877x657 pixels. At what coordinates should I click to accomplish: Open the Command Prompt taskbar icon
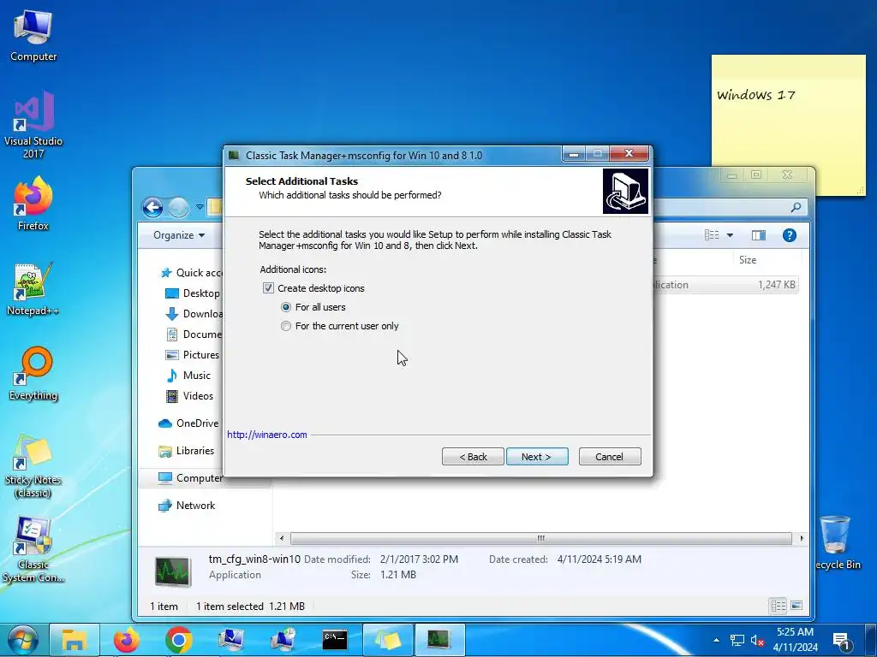[x=335, y=640]
